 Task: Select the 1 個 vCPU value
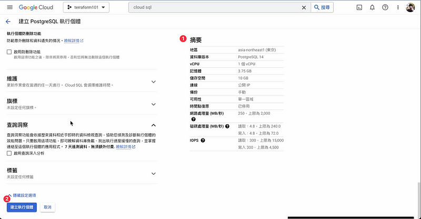point(246,64)
